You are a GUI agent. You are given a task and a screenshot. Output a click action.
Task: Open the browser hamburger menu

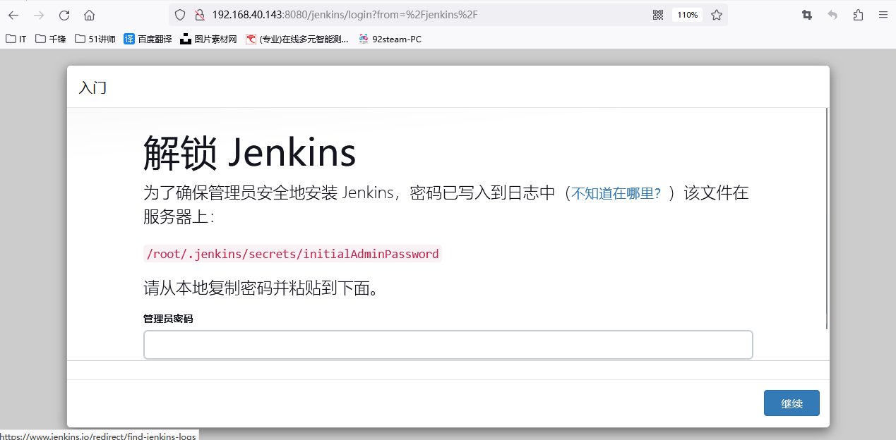pyautogui.click(x=883, y=15)
